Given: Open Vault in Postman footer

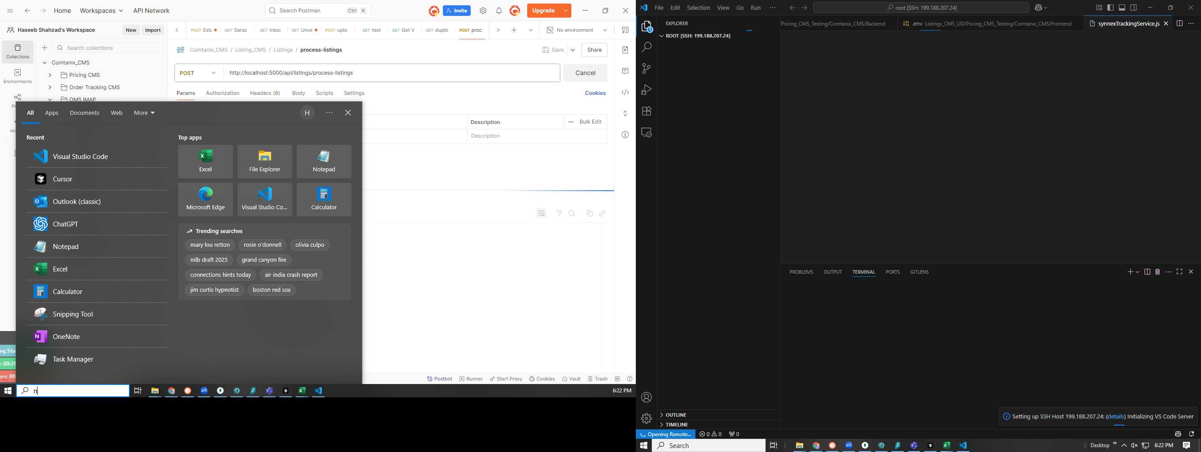Looking at the screenshot, I should click(571, 379).
